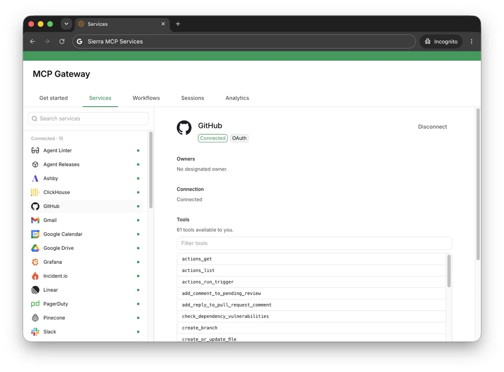Switch to the Analytics tab
This screenshot has height=372, width=504.
point(237,98)
